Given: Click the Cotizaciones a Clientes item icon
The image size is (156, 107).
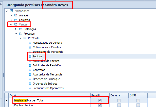Looking at the screenshot, I should click(30, 47).
